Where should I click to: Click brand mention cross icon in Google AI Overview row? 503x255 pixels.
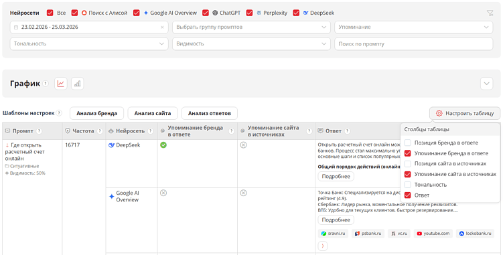(163, 193)
